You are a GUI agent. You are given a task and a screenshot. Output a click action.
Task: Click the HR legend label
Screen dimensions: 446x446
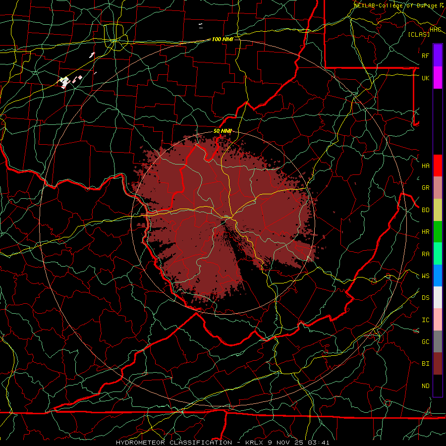pyautogui.click(x=425, y=232)
